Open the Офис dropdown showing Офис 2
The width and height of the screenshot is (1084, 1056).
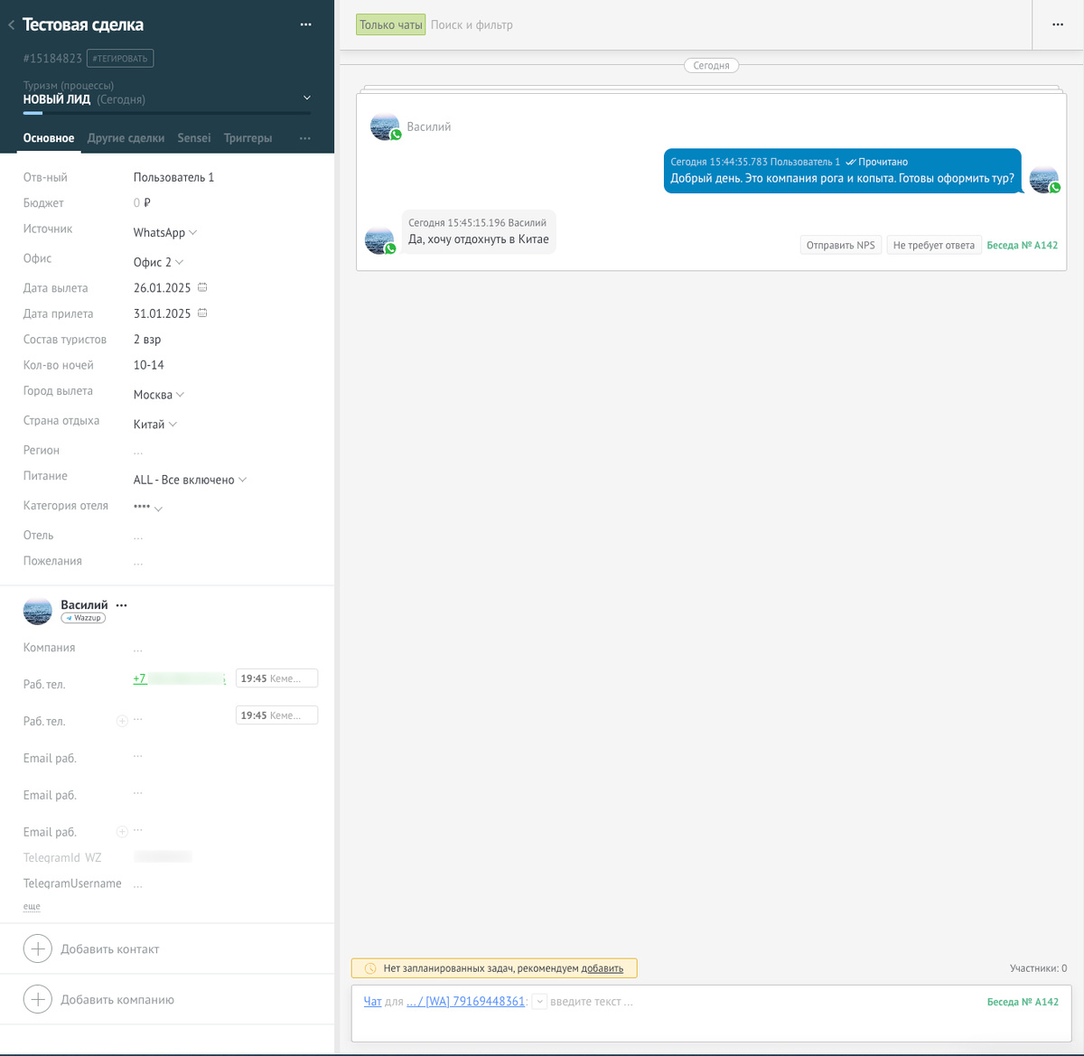(158, 262)
